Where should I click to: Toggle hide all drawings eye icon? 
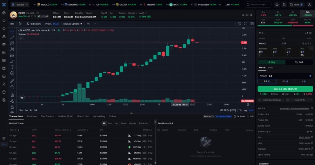tap(12, 112)
